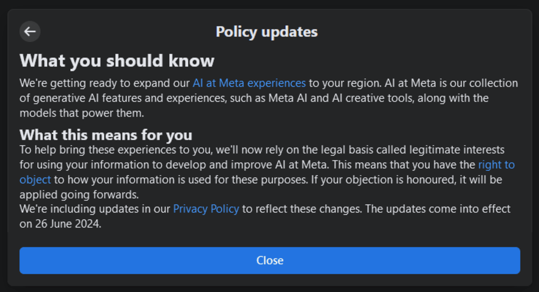This screenshot has width=539, height=292.
Task: Click the 'What you should know' heading
Action: click(117, 61)
